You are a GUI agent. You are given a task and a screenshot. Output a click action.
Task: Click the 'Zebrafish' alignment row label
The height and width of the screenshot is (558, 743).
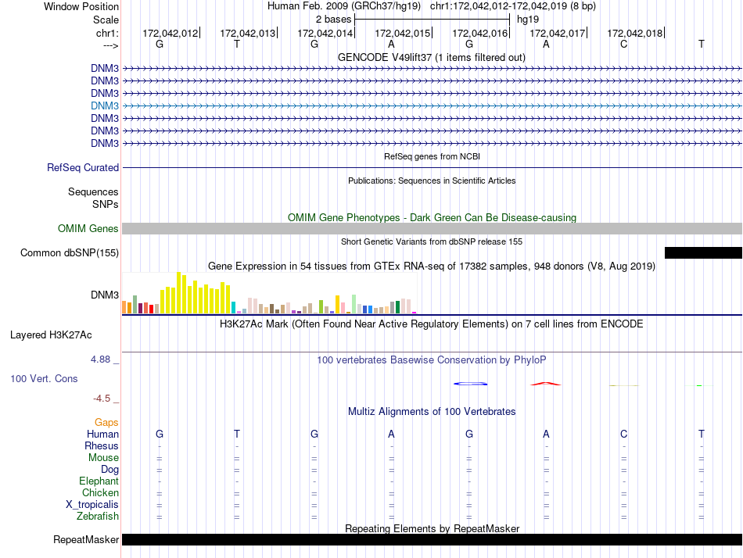click(98, 517)
